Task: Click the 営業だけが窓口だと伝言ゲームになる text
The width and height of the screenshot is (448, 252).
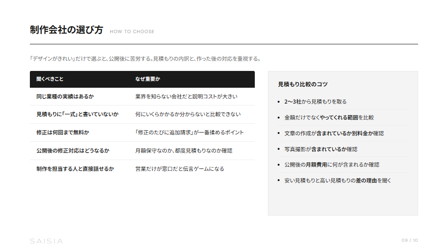Action: point(180,169)
